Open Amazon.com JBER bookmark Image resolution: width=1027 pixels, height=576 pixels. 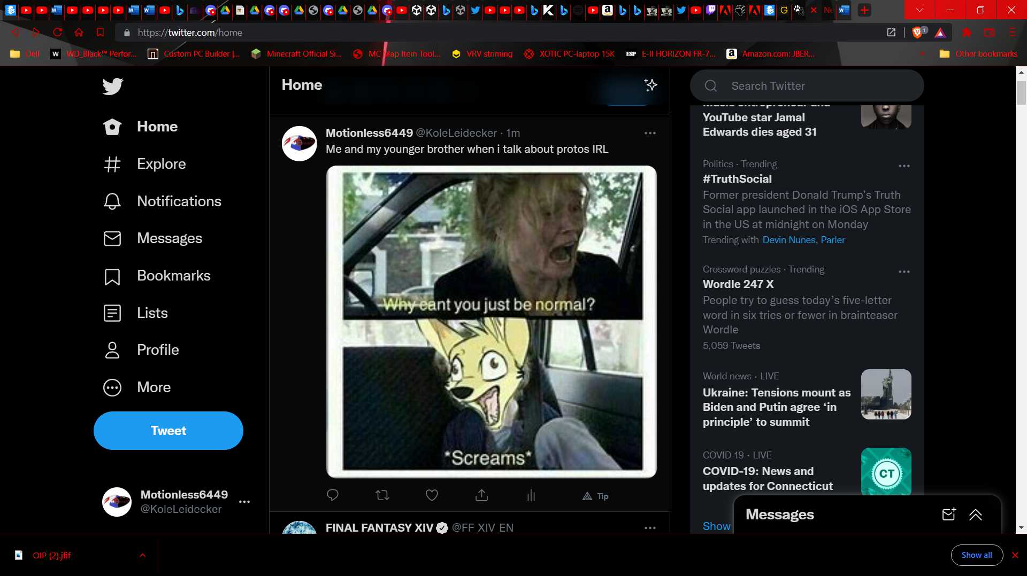pos(771,54)
